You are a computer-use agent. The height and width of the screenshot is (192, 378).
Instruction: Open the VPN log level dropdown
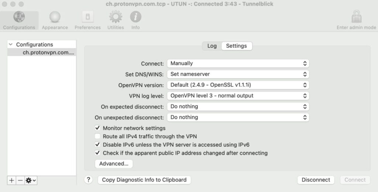pos(238,96)
